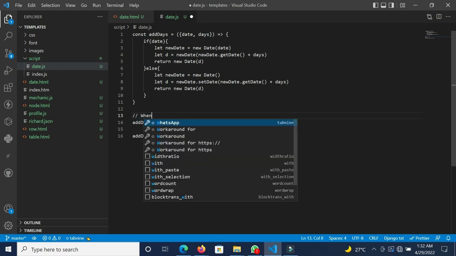Open the GitHub view in activity bar
Screen dimensions: 456x256
click(9, 173)
